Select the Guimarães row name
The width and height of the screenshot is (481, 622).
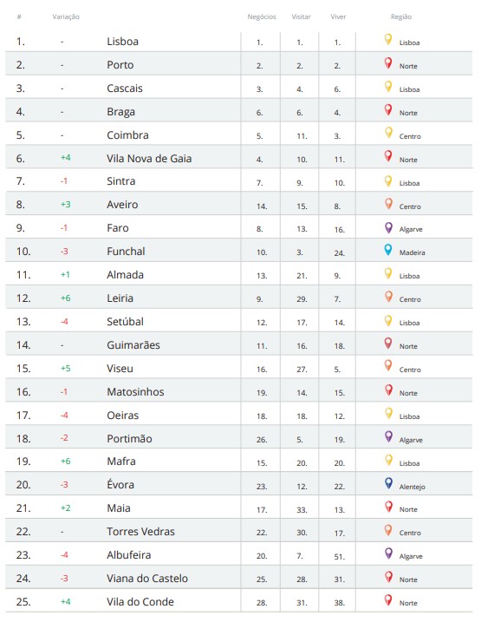coord(133,345)
